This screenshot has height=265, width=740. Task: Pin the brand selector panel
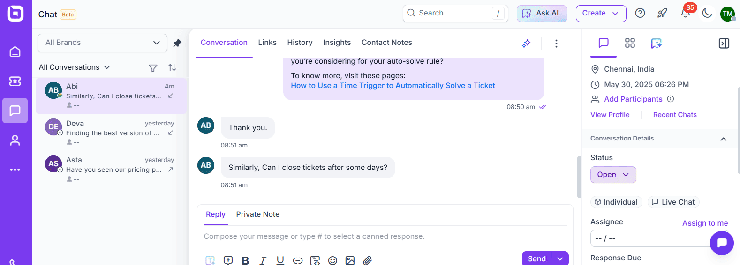(177, 43)
